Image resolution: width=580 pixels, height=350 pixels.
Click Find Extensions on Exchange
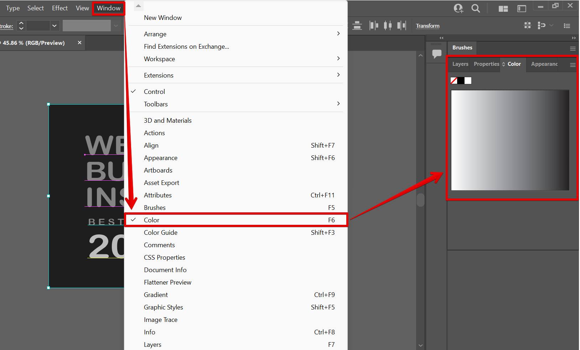(186, 47)
